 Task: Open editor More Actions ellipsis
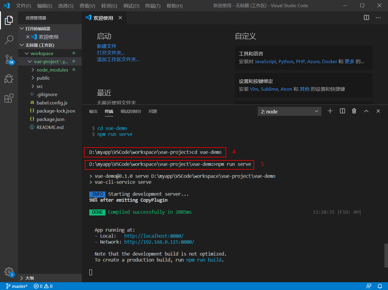point(378,18)
